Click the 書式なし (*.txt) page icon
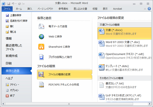 [x=102, y=85]
